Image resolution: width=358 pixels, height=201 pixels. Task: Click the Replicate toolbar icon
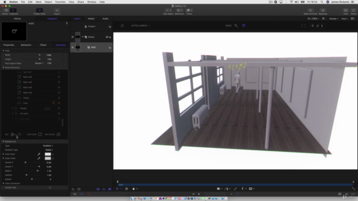point(323,10)
